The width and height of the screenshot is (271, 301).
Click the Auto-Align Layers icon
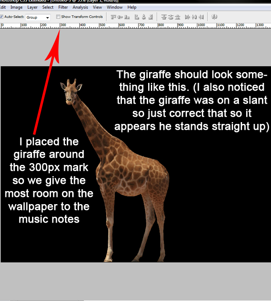coord(214,17)
